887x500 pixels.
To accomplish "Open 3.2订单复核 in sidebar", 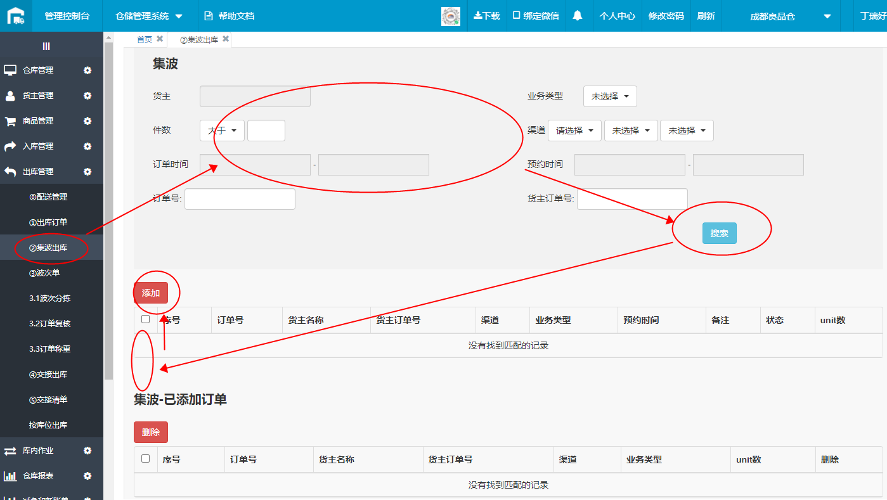I will pos(51,324).
